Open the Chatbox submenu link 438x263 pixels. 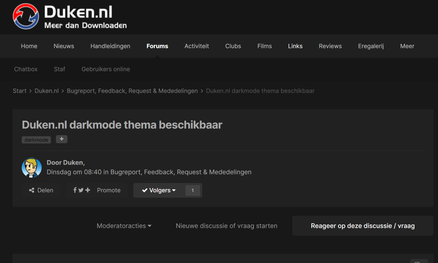pyautogui.click(x=26, y=69)
